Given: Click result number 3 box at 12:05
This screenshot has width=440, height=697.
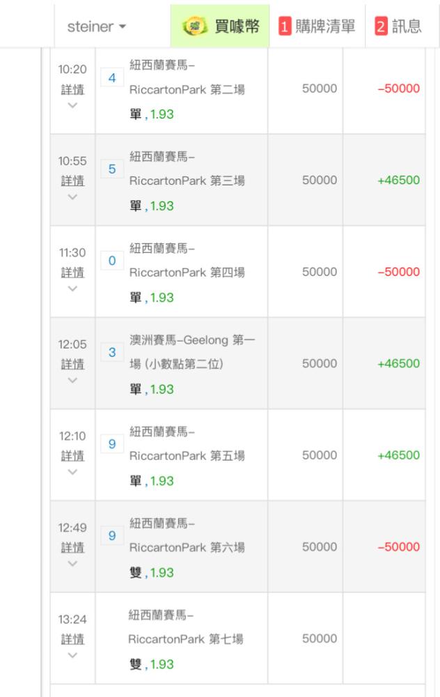Looking at the screenshot, I should click(112, 353).
